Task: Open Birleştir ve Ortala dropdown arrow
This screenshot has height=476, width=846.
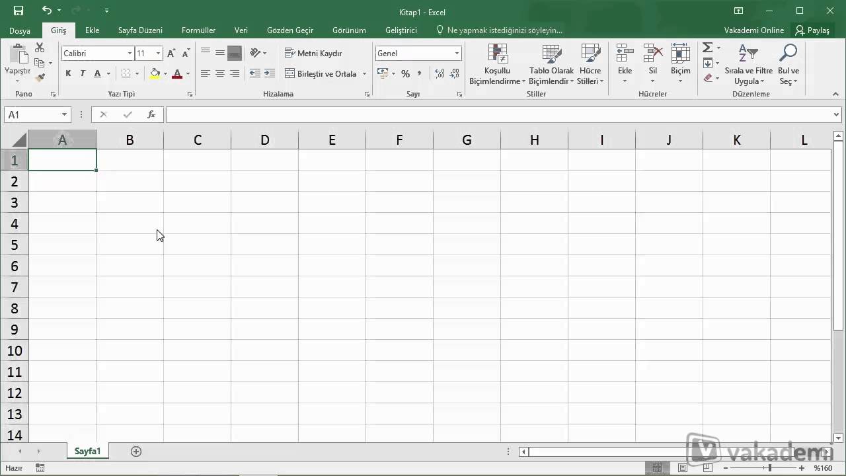Action: click(x=364, y=73)
